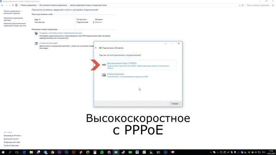Open File Explorer from the taskbar
Image resolution: width=276 pixels, height=155 pixels.
point(31,152)
